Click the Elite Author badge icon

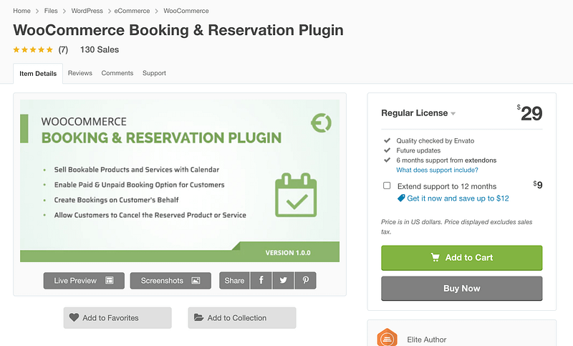point(387,337)
